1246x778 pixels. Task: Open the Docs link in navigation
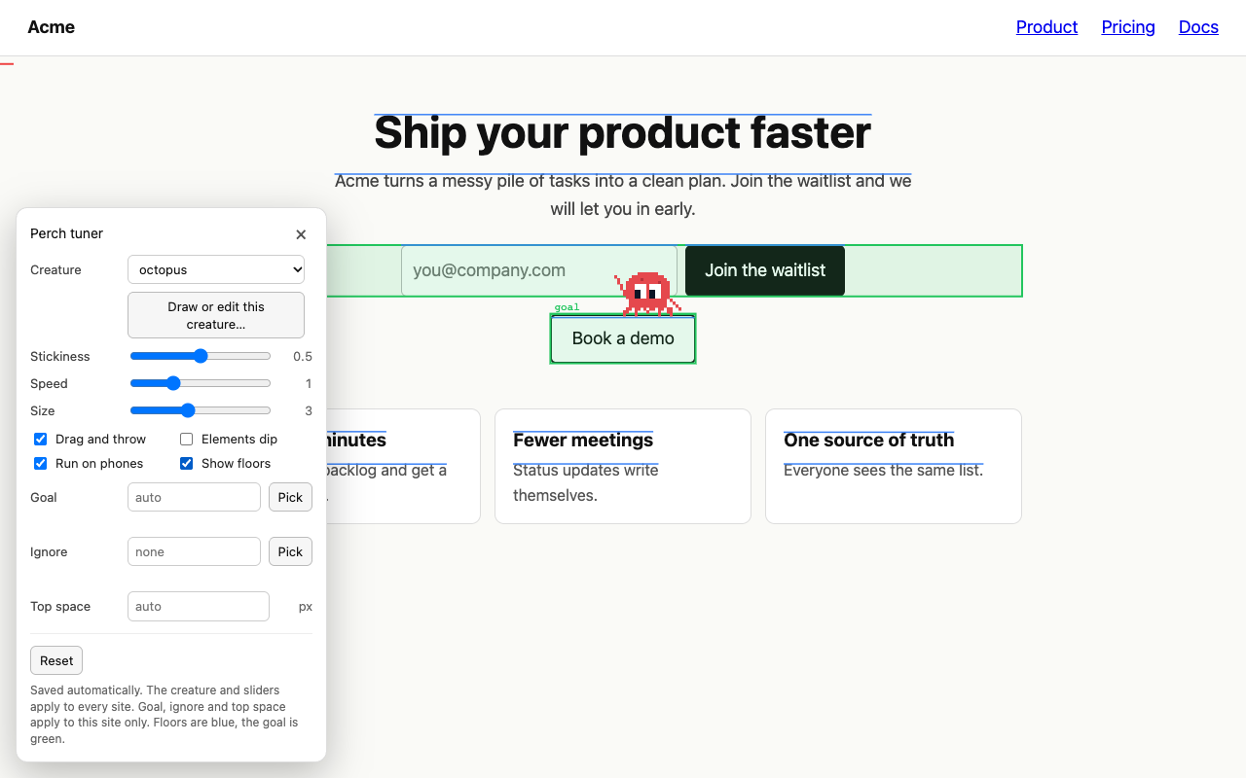(x=1198, y=27)
